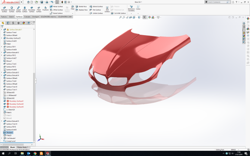250x156 pixels.
Task: Expand the Surface-Extrude11 feature node
Action: [2, 30]
